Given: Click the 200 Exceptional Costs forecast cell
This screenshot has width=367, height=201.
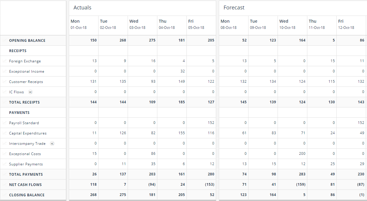Looking at the screenshot, I should coord(302,154).
